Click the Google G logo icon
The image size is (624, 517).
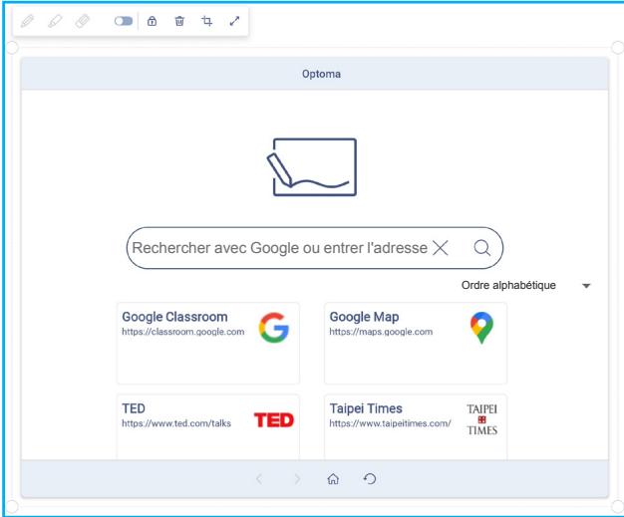(x=274, y=328)
